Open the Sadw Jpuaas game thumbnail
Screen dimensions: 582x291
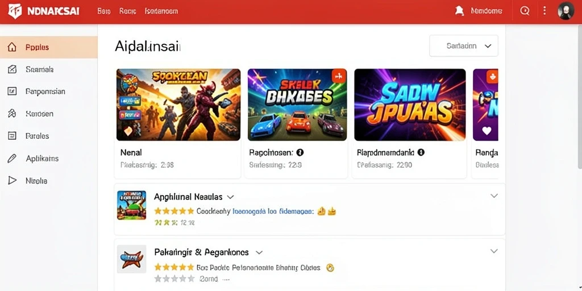point(410,105)
